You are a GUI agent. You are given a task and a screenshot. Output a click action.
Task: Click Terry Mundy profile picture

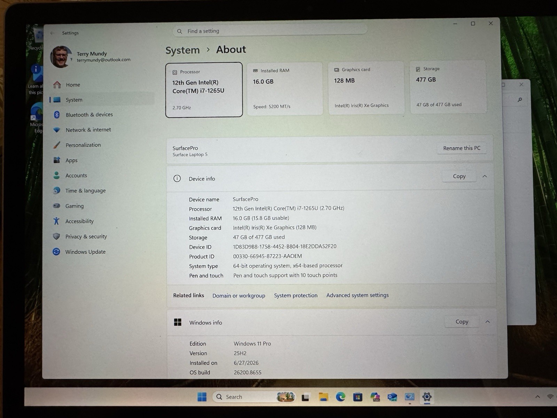point(61,57)
